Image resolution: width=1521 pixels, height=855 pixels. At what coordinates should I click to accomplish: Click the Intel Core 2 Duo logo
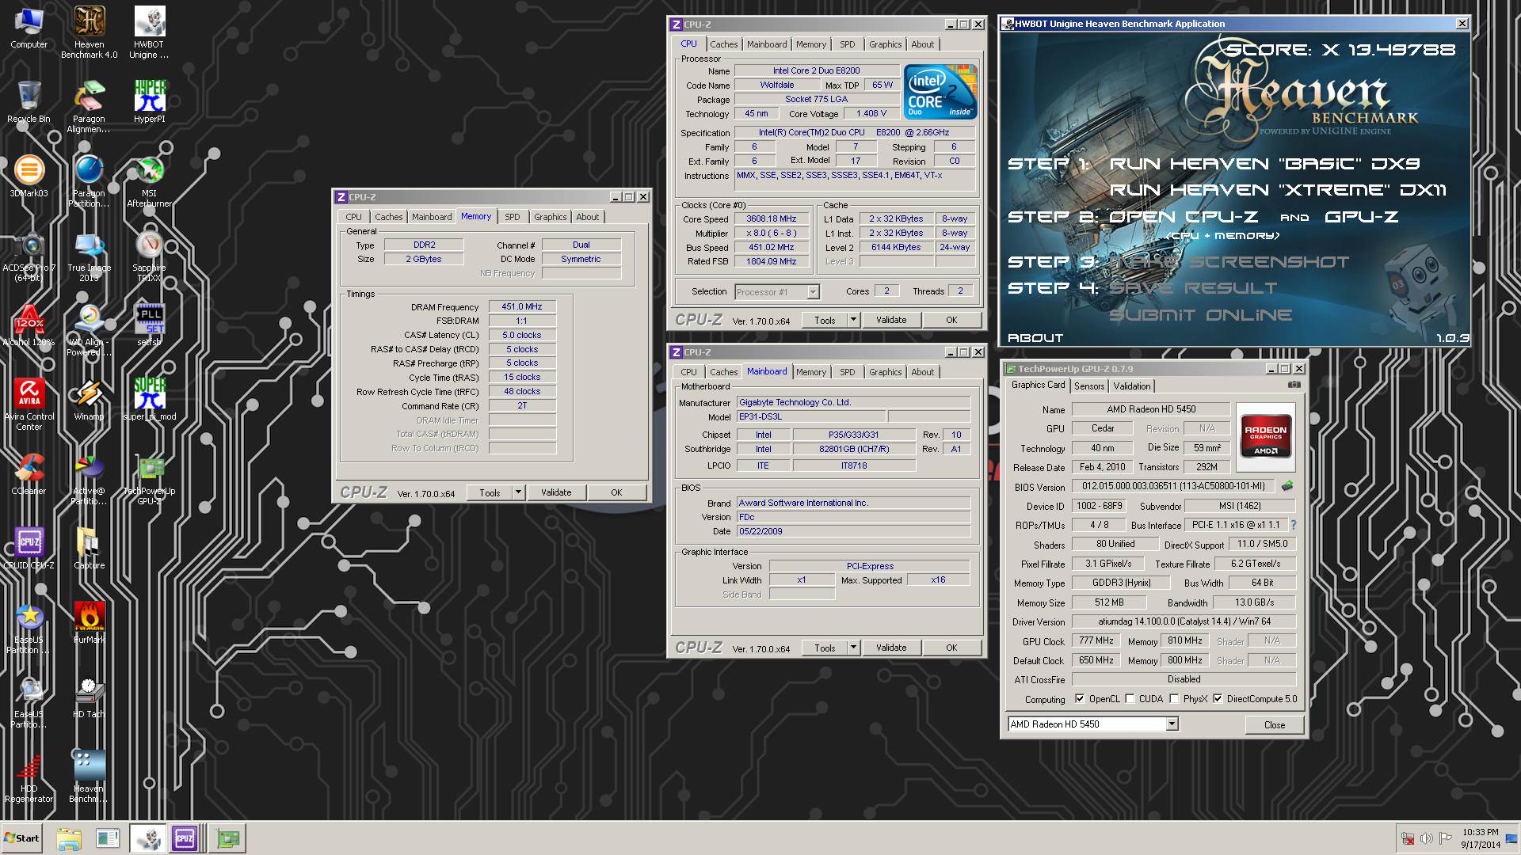pos(940,92)
